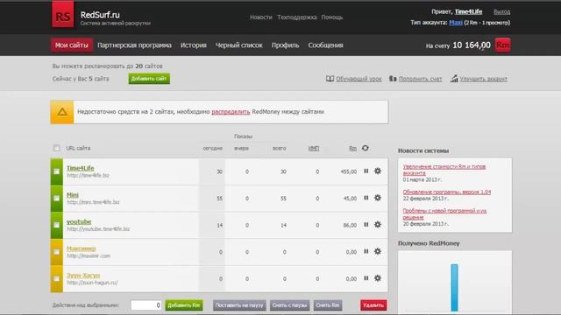This screenshot has width=561, height=315.
Task: Open the Time4Life site name link
Action: [x=81, y=168]
